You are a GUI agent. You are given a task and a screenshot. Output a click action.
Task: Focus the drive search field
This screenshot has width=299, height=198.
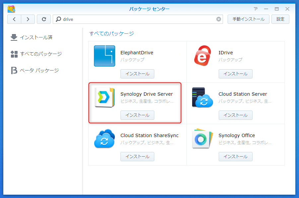point(138,19)
